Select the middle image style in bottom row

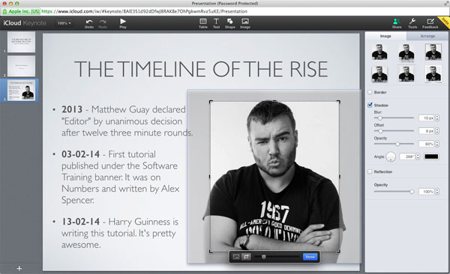(406, 74)
